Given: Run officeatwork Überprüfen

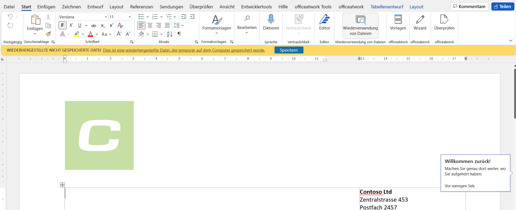Looking at the screenshot, I should [444, 22].
